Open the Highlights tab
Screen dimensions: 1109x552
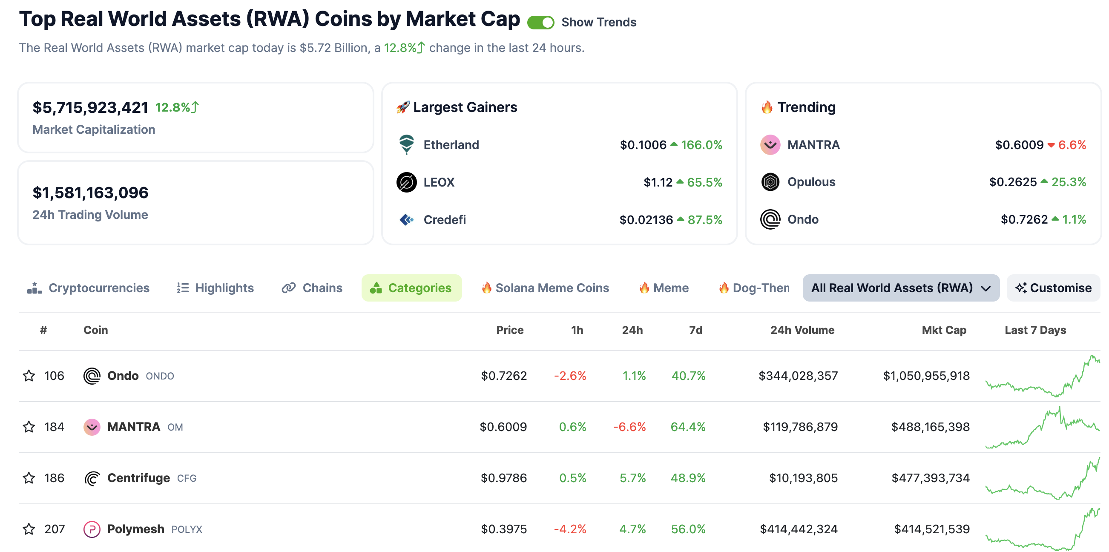pyautogui.click(x=215, y=288)
